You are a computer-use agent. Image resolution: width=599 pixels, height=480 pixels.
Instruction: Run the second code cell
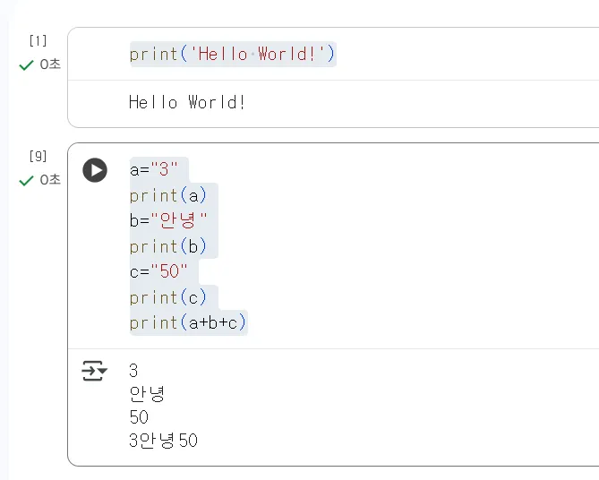tap(95, 170)
